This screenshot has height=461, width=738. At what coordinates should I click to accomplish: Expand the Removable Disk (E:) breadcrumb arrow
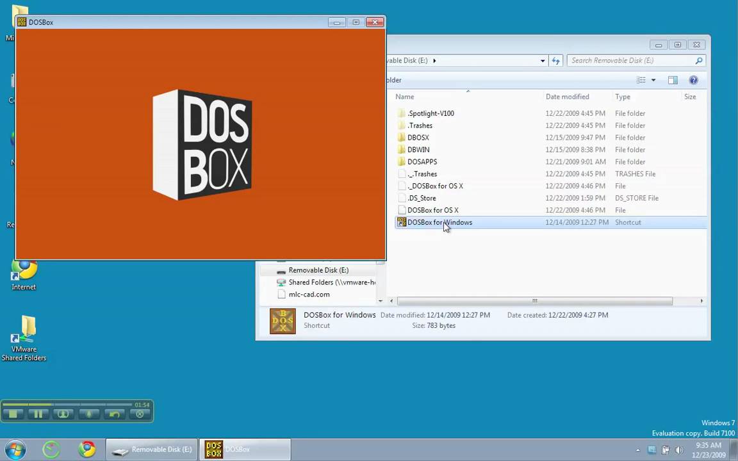[x=434, y=60]
